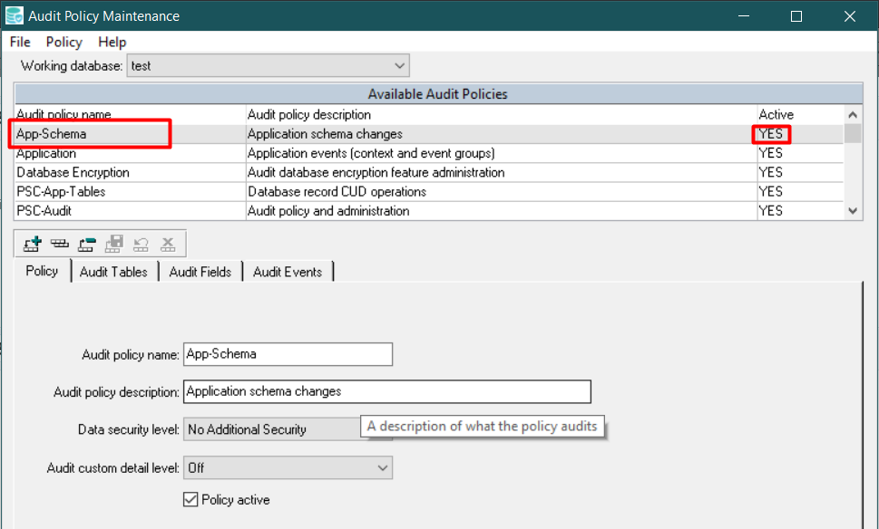Click inside the Audit policy name field
This screenshot has height=529, width=879.
[286, 354]
